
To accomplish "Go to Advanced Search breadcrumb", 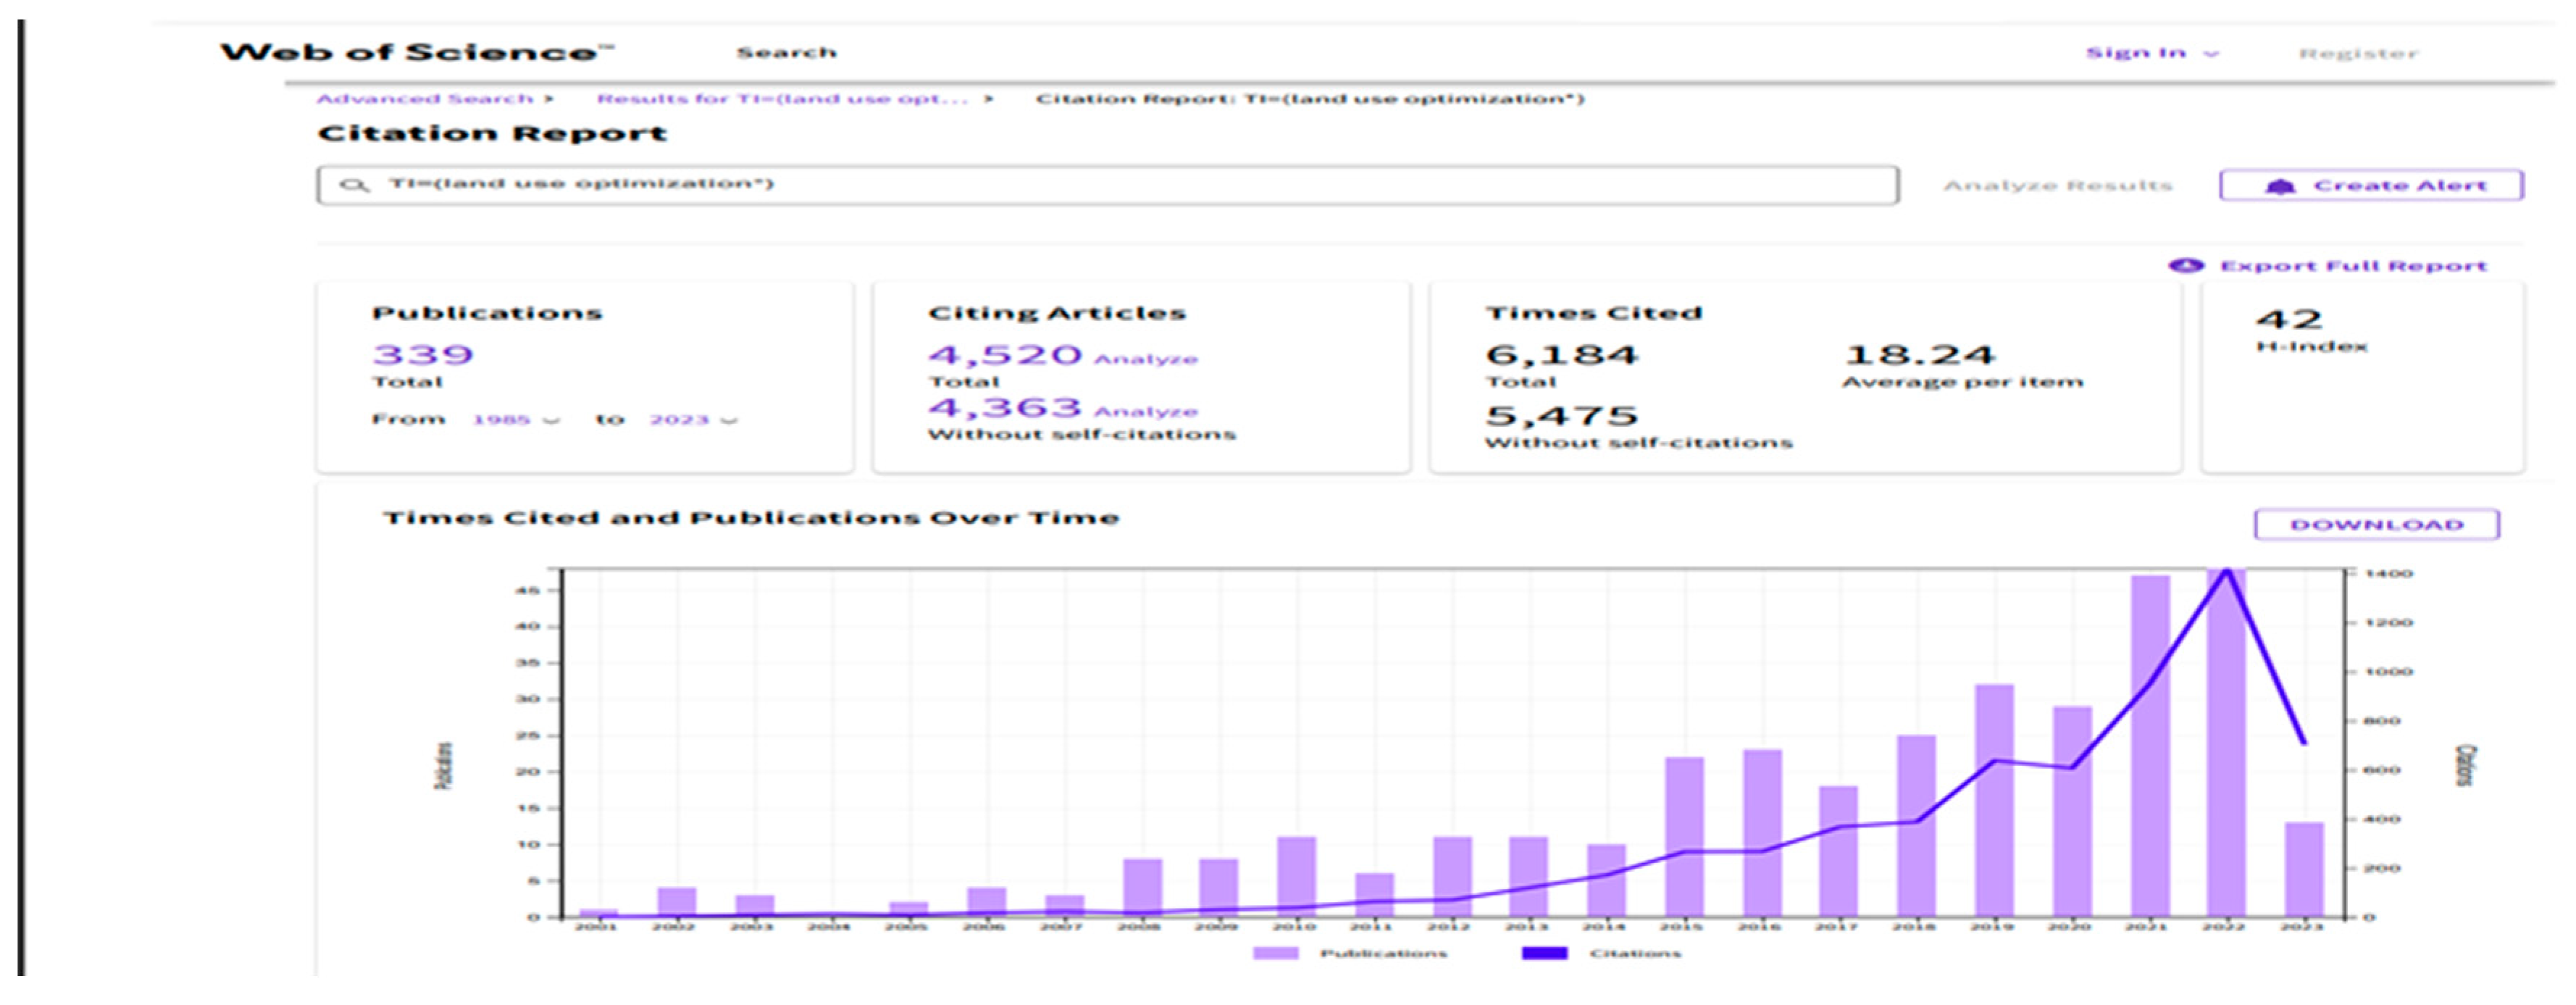I will (x=425, y=99).
